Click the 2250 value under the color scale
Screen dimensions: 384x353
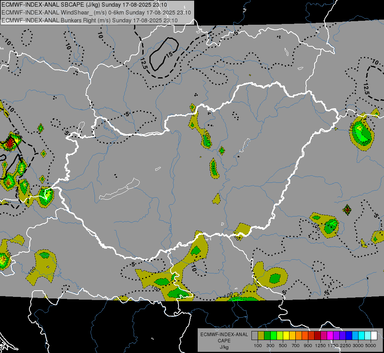pos(346,346)
